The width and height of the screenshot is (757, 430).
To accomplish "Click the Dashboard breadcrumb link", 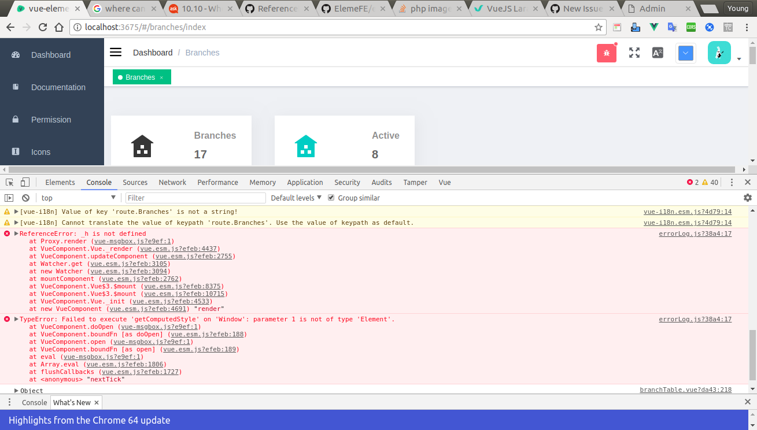I will click(x=153, y=53).
